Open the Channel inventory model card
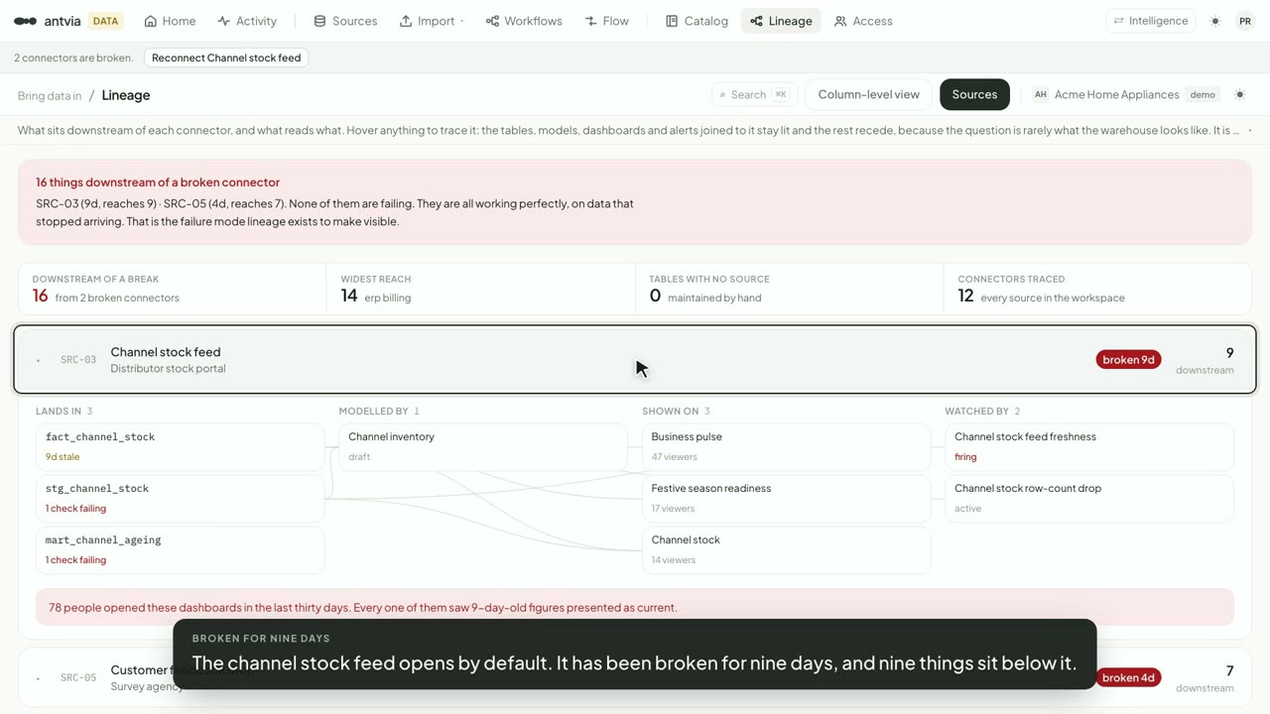1270x714 pixels. click(x=483, y=446)
